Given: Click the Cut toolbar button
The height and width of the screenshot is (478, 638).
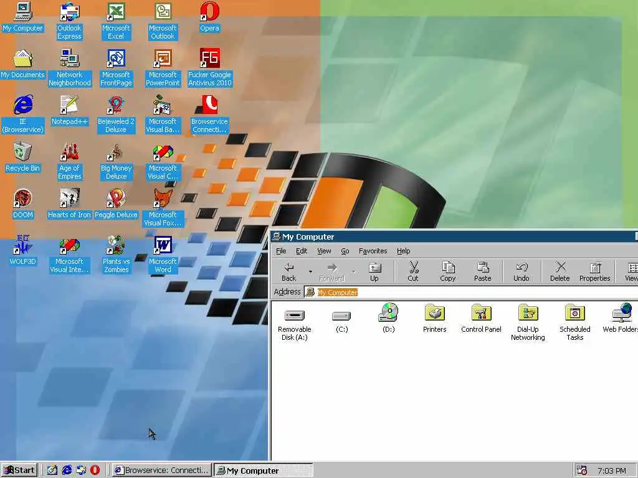Looking at the screenshot, I should 413,272.
